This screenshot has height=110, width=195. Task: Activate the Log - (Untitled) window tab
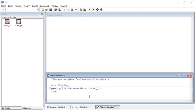pos(83,107)
